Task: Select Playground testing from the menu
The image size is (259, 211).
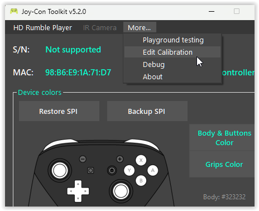Action: coord(172,40)
